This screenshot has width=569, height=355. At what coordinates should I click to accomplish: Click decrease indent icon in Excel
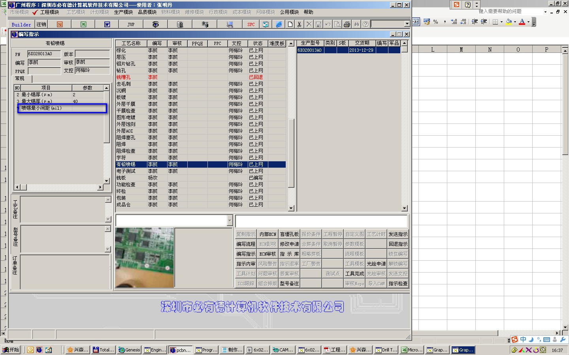(x=475, y=22)
